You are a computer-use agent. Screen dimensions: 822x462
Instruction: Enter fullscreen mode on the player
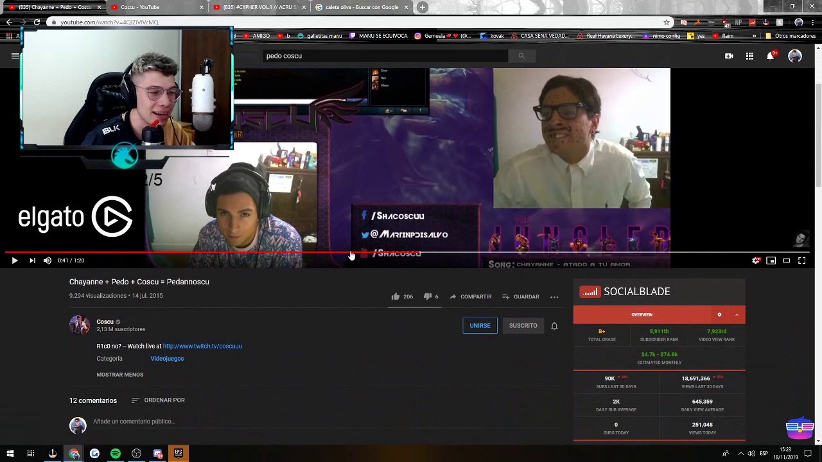coord(801,261)
